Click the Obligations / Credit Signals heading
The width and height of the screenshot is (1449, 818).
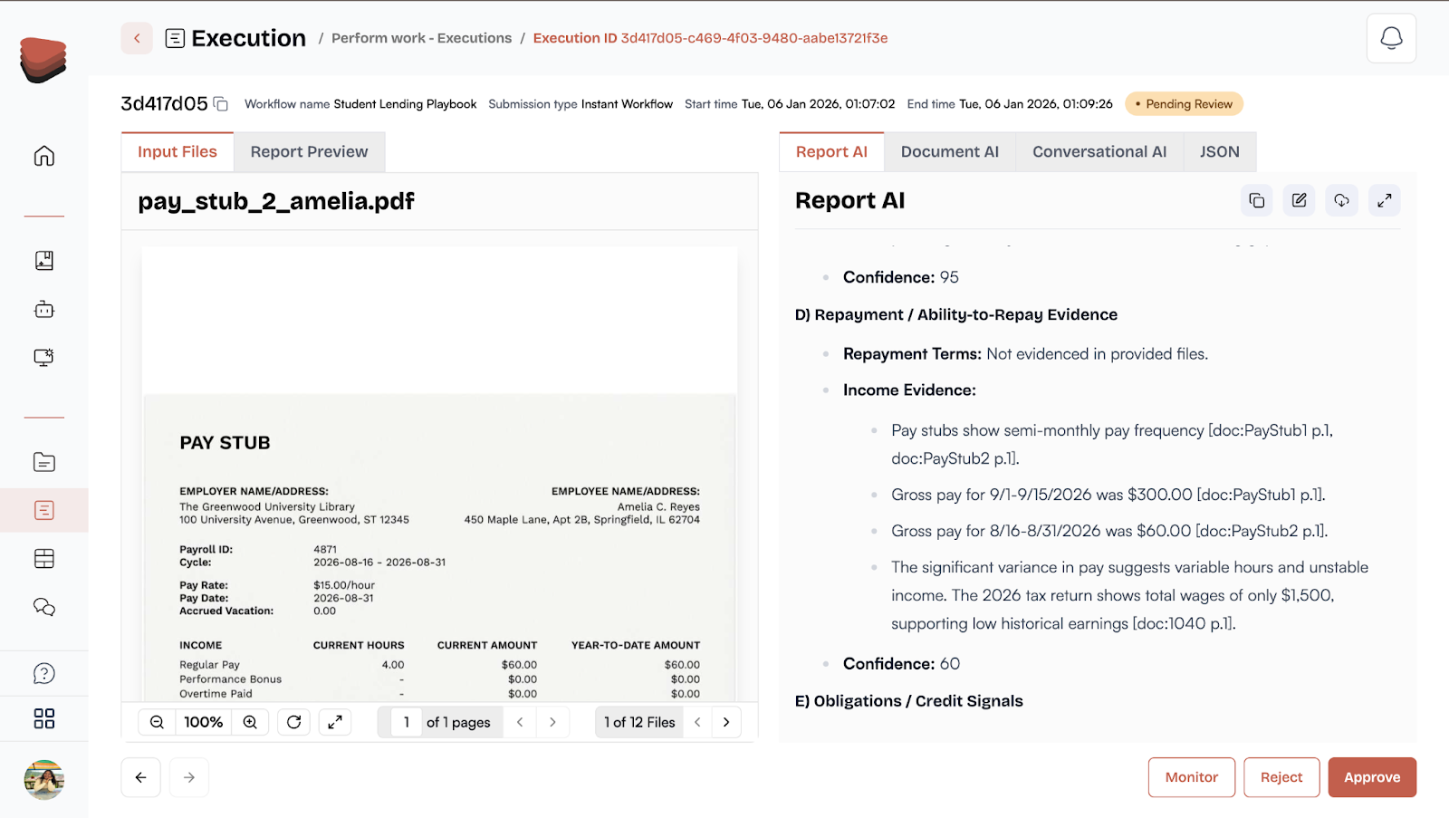909,701
